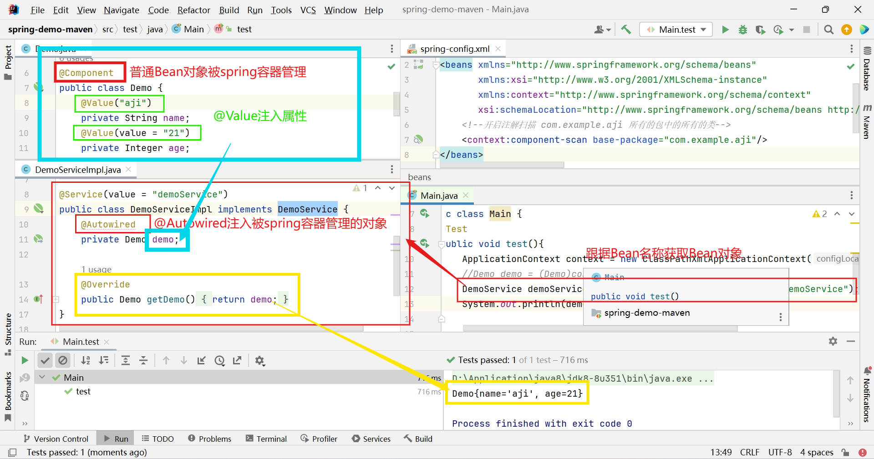Switch to the Main.java tab
The image size is (874, 459).
[439, 196]
